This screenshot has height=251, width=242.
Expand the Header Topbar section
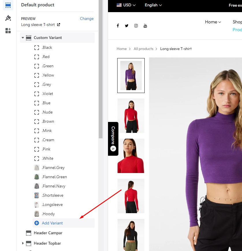(x=23, y=243)
